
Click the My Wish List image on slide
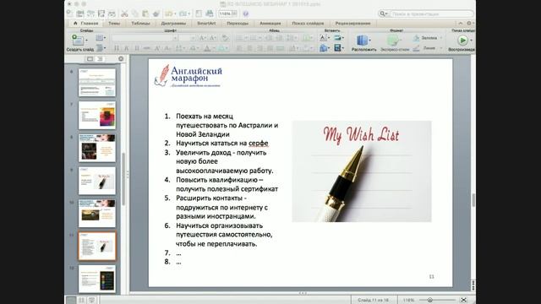(362, 171)
